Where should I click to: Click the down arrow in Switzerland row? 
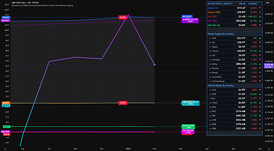click(260, 81)
